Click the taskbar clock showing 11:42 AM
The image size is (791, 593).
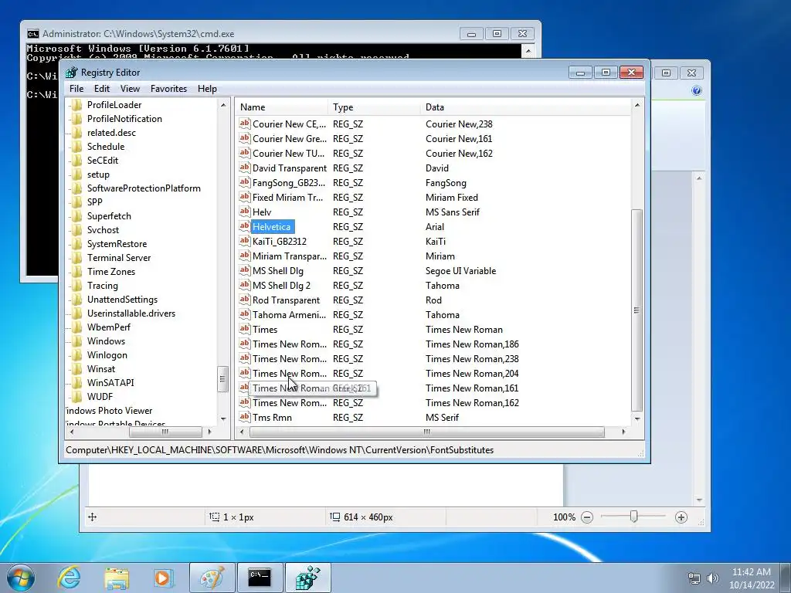pyautogui.click(x=751, y=578)
